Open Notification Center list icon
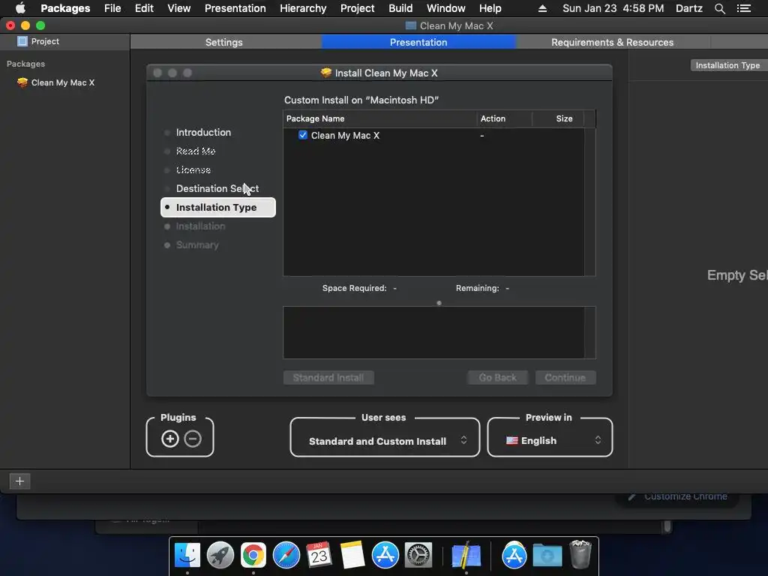This screenshot has height=576, width=768. coord(744,8)
